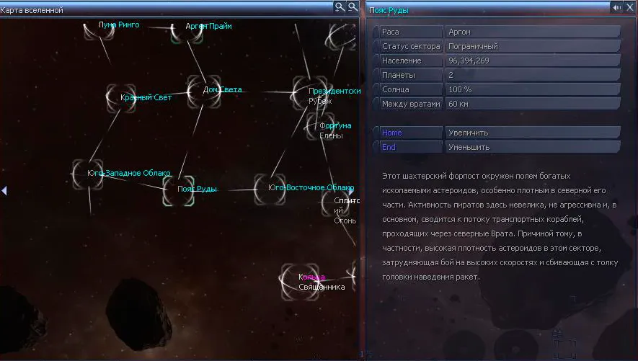Click the End Уменьшить zoom-out row
The image size is (638, 361).
[497, 147]
